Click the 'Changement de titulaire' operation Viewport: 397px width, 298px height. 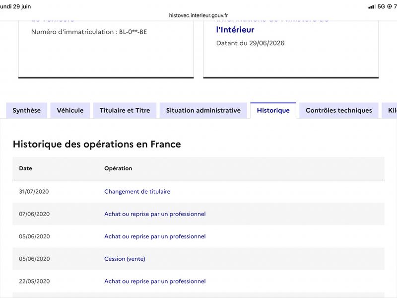137,192
